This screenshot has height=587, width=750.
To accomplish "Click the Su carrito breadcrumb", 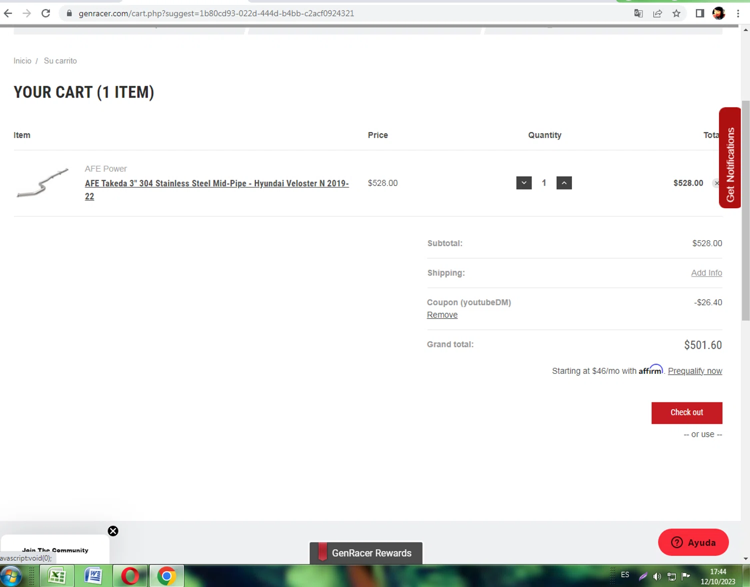I will pyautogui.click(x=60, y=61).
